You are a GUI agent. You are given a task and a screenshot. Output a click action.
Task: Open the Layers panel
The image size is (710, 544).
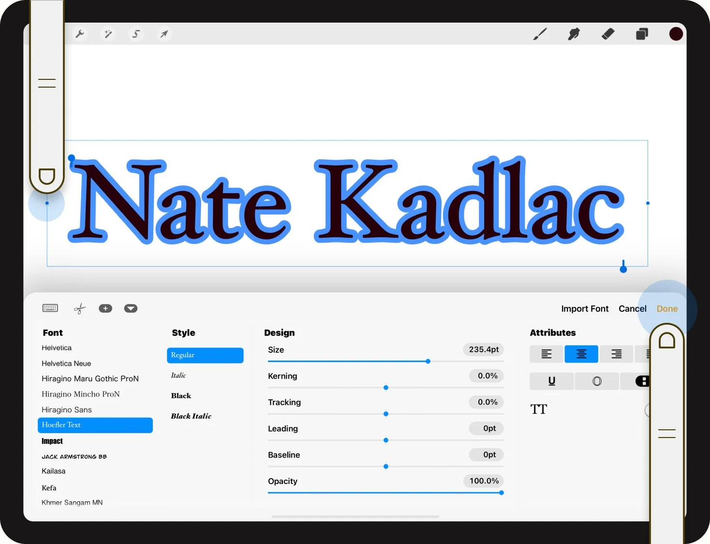pos(642,34)
